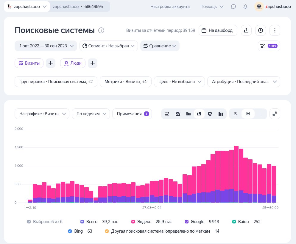Open the date range dropdown
The height and width of the screenshot is (244, 296).
point(46,46)
